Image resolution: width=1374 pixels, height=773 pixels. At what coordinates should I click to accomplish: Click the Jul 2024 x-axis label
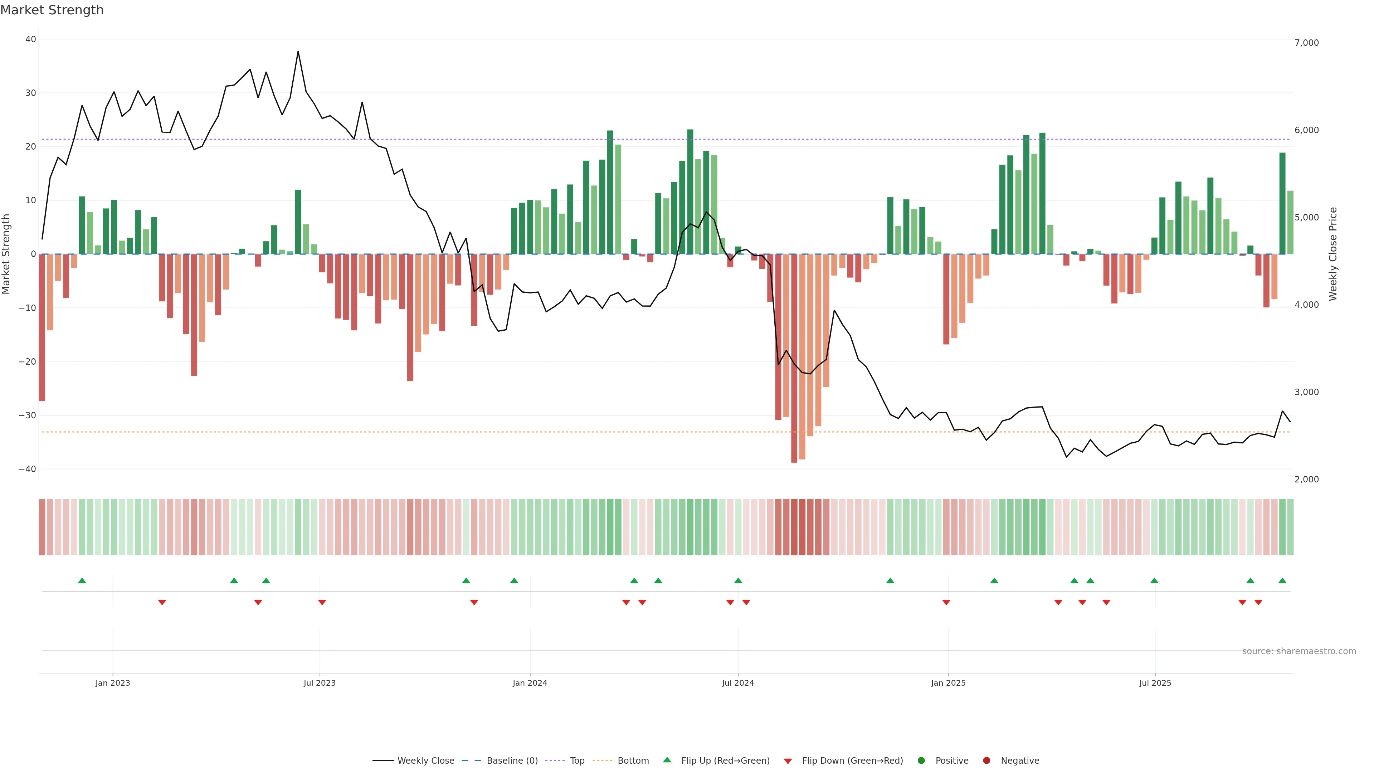[738, 683]
